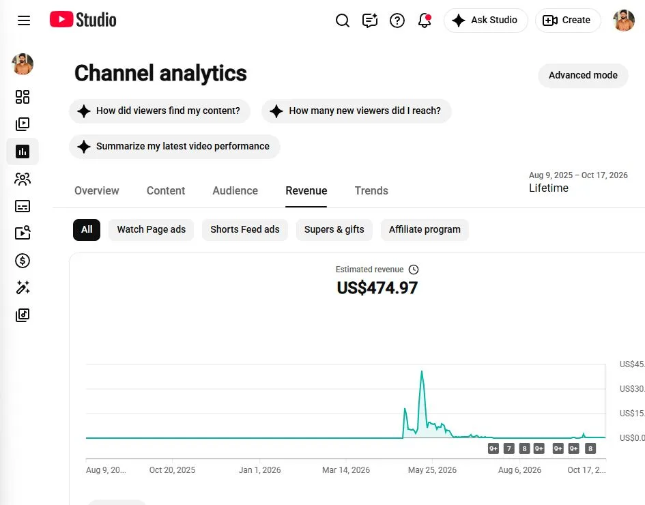
Task: Open the hamburger navigation menu
Action: click(24, 20)
